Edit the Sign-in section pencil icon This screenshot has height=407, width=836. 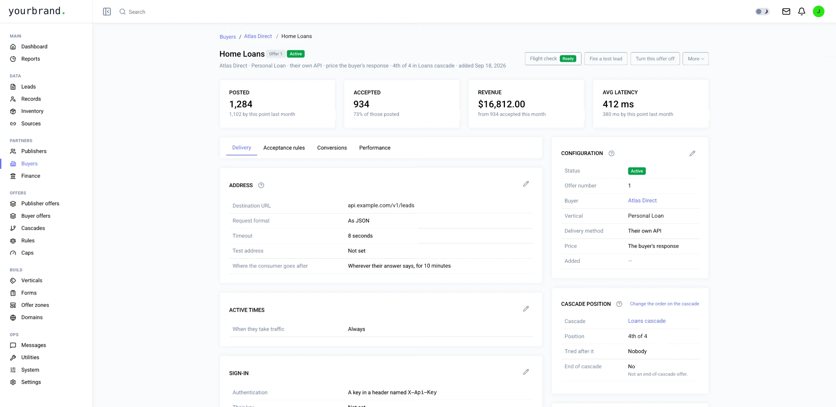click(x=526, y=372)
